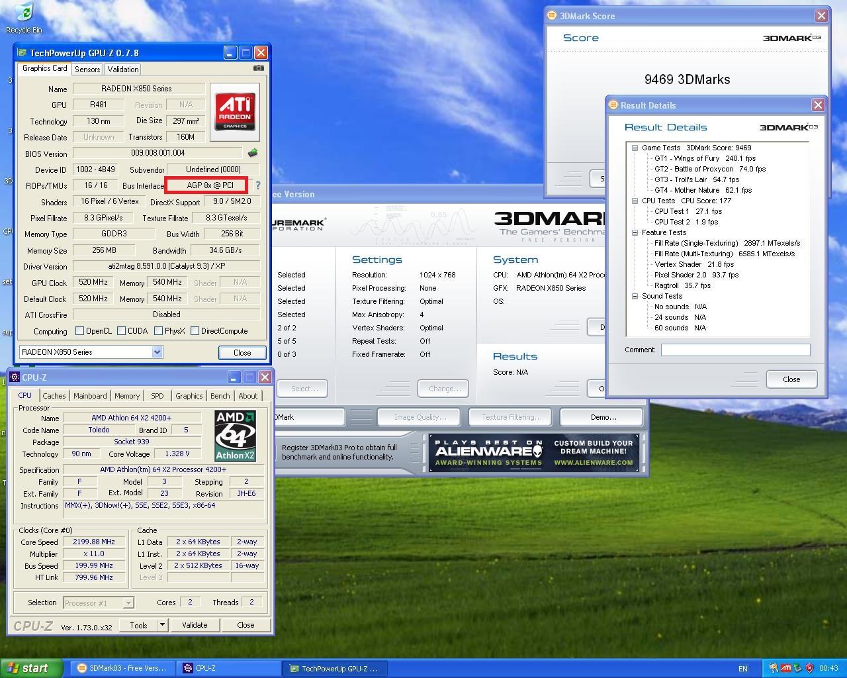Click Core Speed 2199.88 MHz value
This screenshot has height=678, width=847.
(94, 542)
